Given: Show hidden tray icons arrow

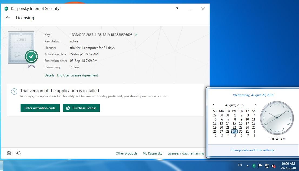Looking at the screenshot, I should coord(247,166).
